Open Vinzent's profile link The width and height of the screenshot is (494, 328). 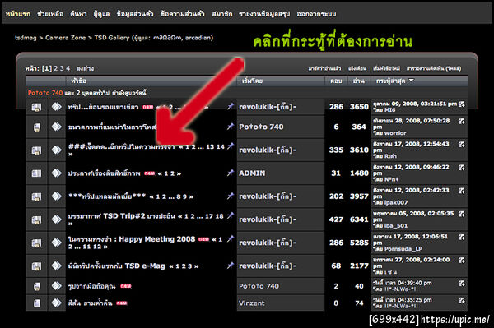[251, 303]
